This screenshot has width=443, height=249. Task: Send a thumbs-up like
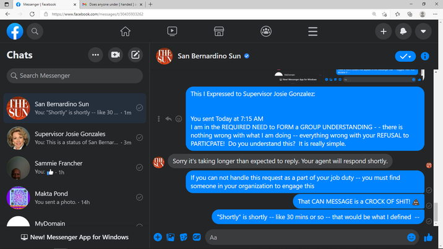pyautogui.click(x=428, y=237)
